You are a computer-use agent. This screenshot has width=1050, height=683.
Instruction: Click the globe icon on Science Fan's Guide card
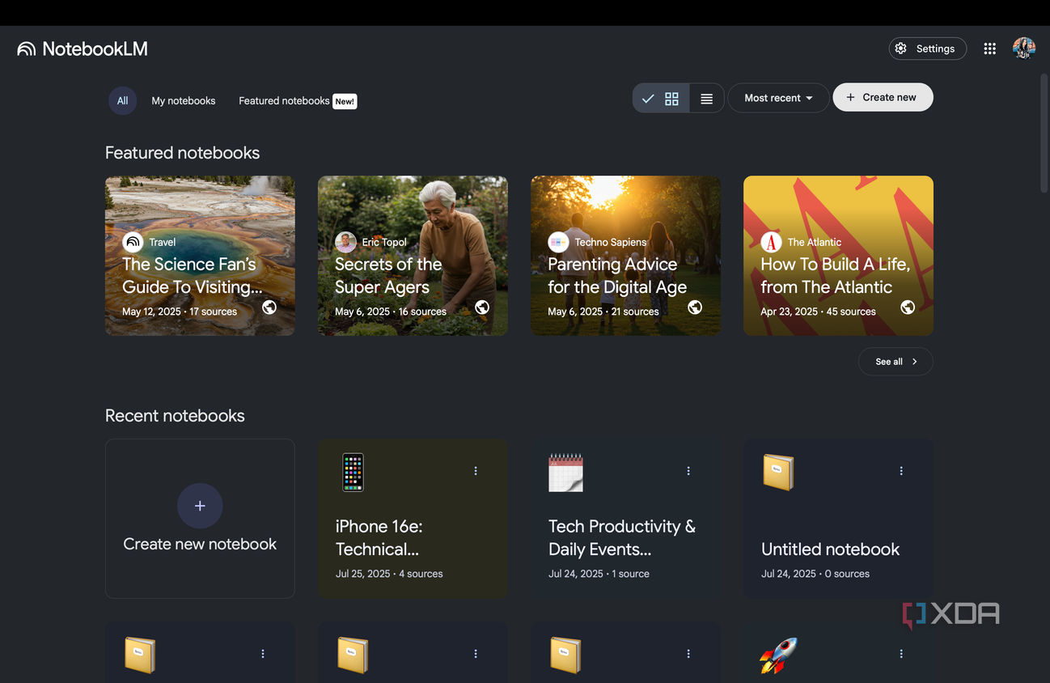point(269,308)
